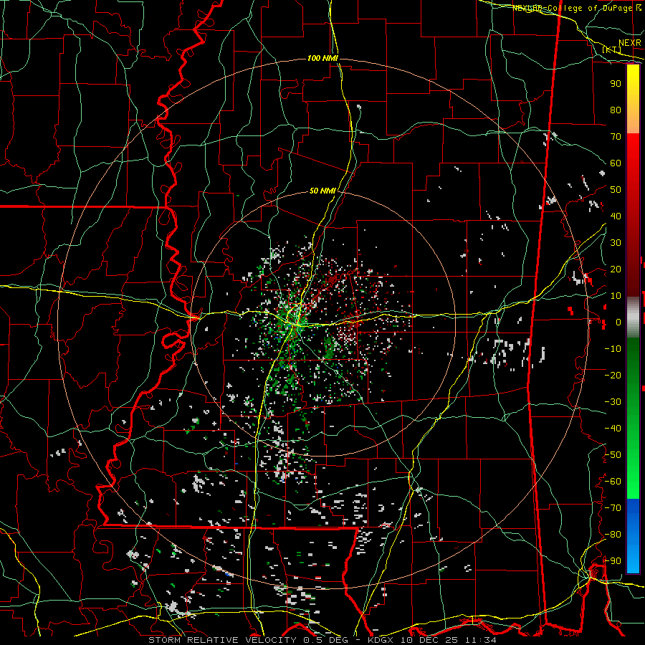Click the 50 NMI range ring label
The width and height of the screenshot is (645, 645).
coord(322,191)
